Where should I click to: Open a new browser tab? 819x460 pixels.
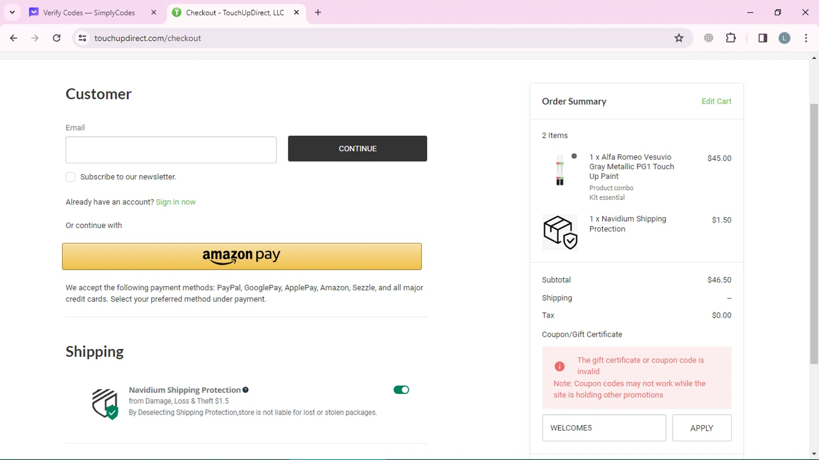coord(318,13)
